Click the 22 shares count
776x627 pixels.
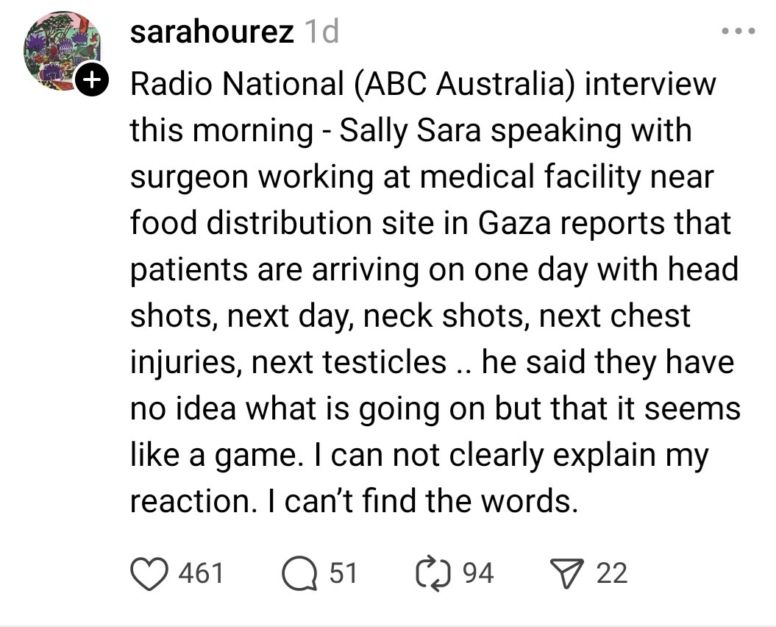point(611,573)
